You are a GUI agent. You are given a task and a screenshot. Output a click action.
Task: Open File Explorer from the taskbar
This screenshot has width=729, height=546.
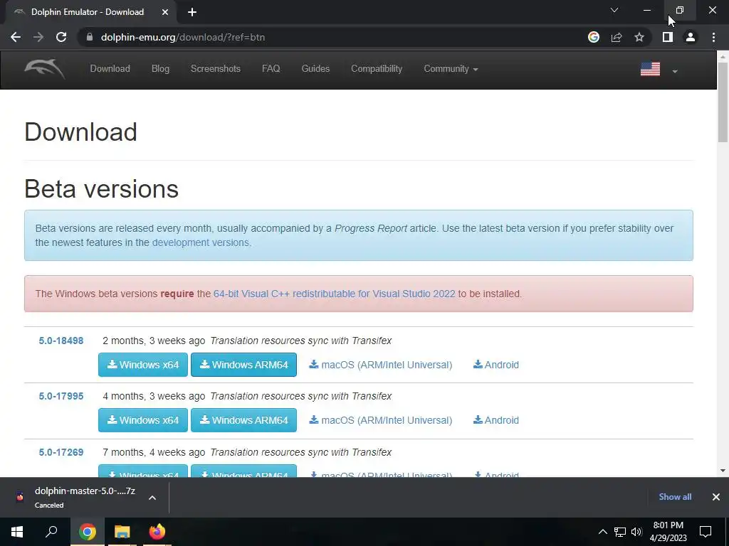pos(122,532)
